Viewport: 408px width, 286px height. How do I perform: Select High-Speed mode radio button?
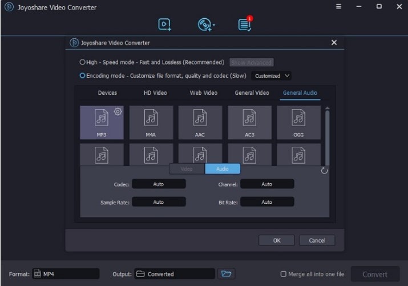(82, 62)
